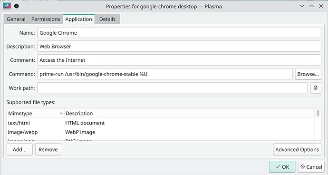Image resolution: width=328 pixels, height=175 pixels.
Task: Click HTML document description cell
Action: coord(85,123)
